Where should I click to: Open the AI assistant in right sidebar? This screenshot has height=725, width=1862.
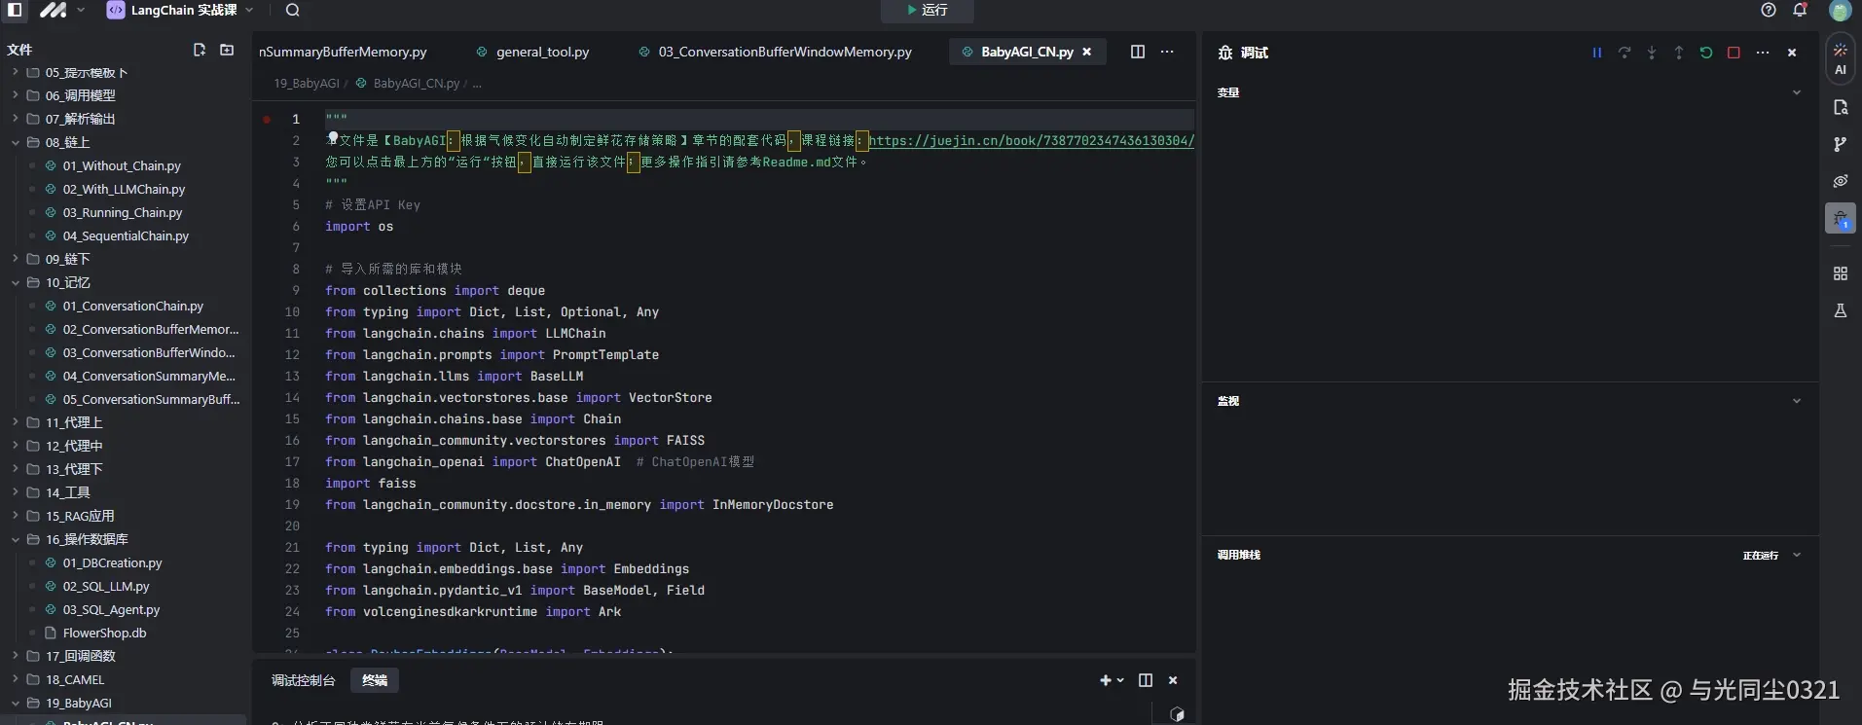pos(1840,58)
